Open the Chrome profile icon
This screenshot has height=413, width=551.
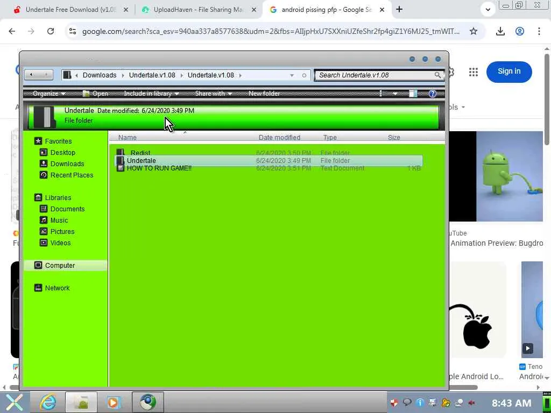coord(520,31)
